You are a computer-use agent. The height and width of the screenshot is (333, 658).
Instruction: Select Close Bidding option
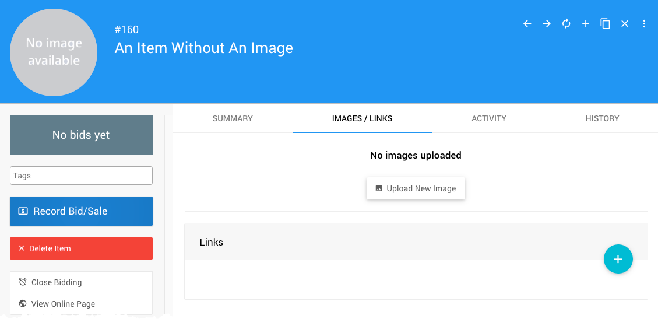pos(81,282)
